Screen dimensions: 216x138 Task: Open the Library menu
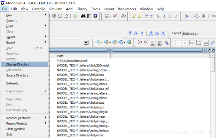(x=82, y=9)
